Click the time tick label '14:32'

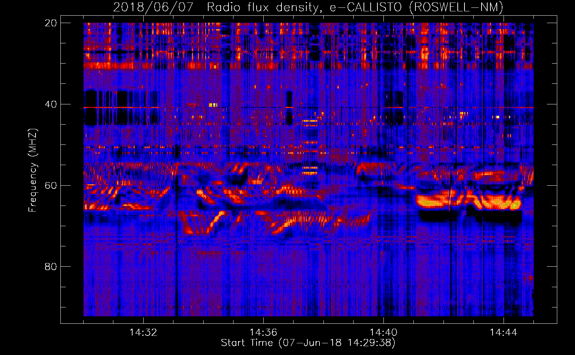[x=143, y=333]
